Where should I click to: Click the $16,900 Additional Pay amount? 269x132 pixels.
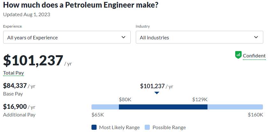click(15, 106)
